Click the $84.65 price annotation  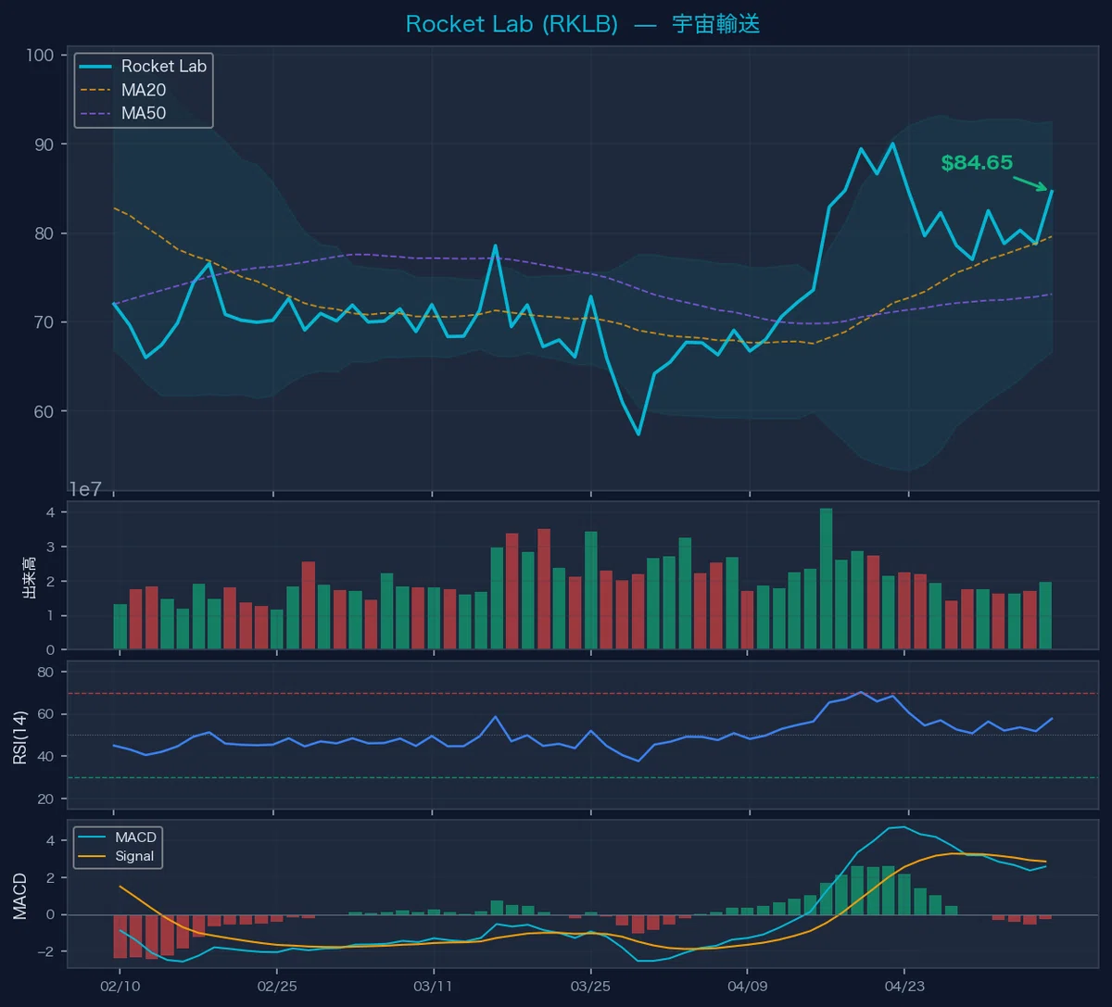click(977, 163)
